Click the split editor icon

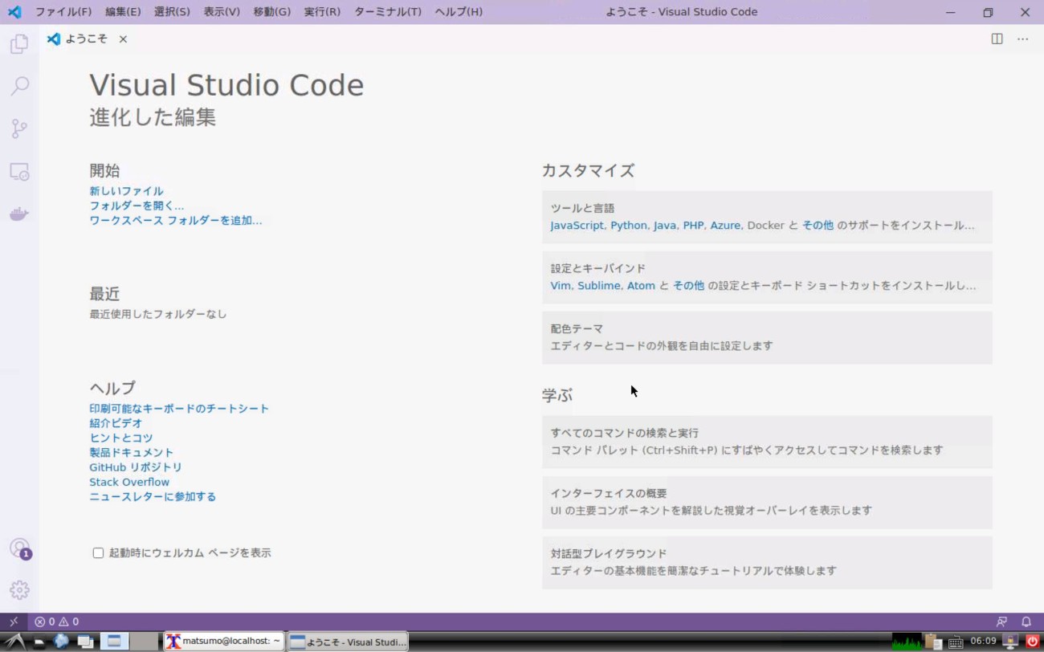click(x=997, y=39)
